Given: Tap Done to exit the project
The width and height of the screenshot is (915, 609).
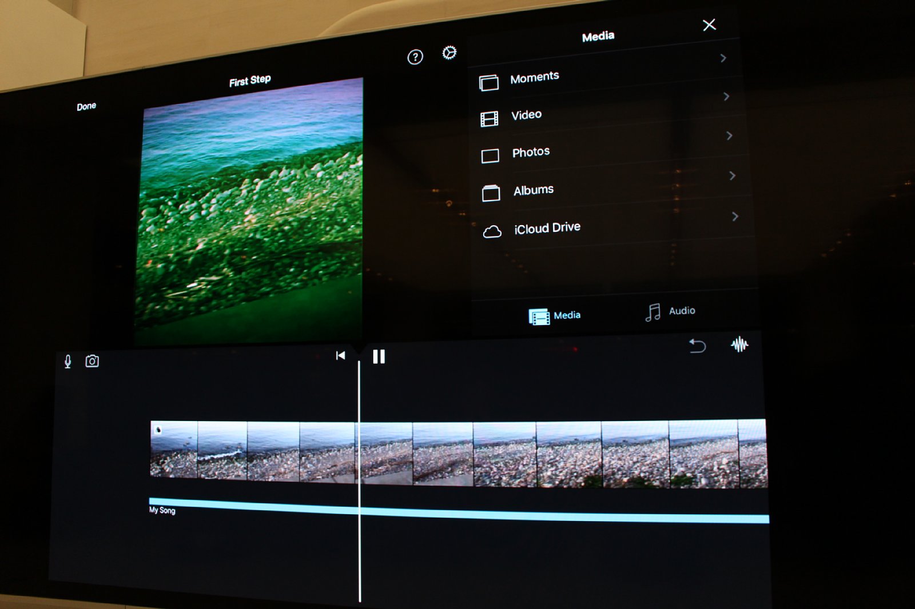Looking at the screenshot, I should click(x=86, y=106).
